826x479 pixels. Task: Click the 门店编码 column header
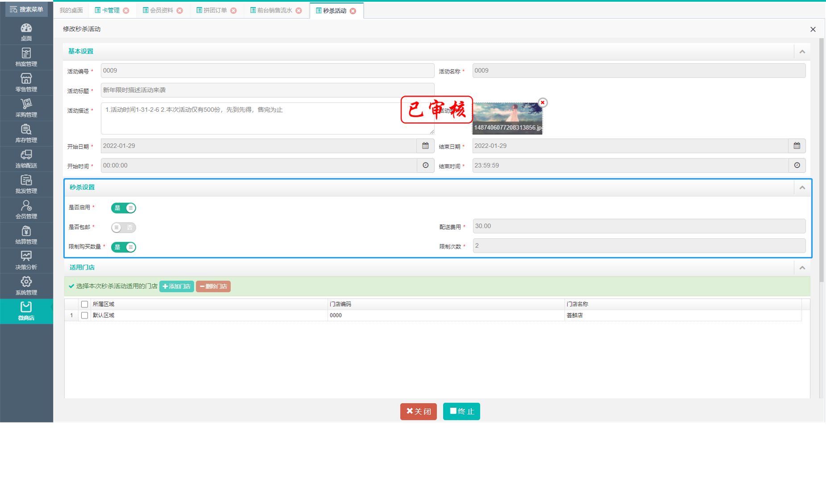pyautogui.click(x=446, y=304)
